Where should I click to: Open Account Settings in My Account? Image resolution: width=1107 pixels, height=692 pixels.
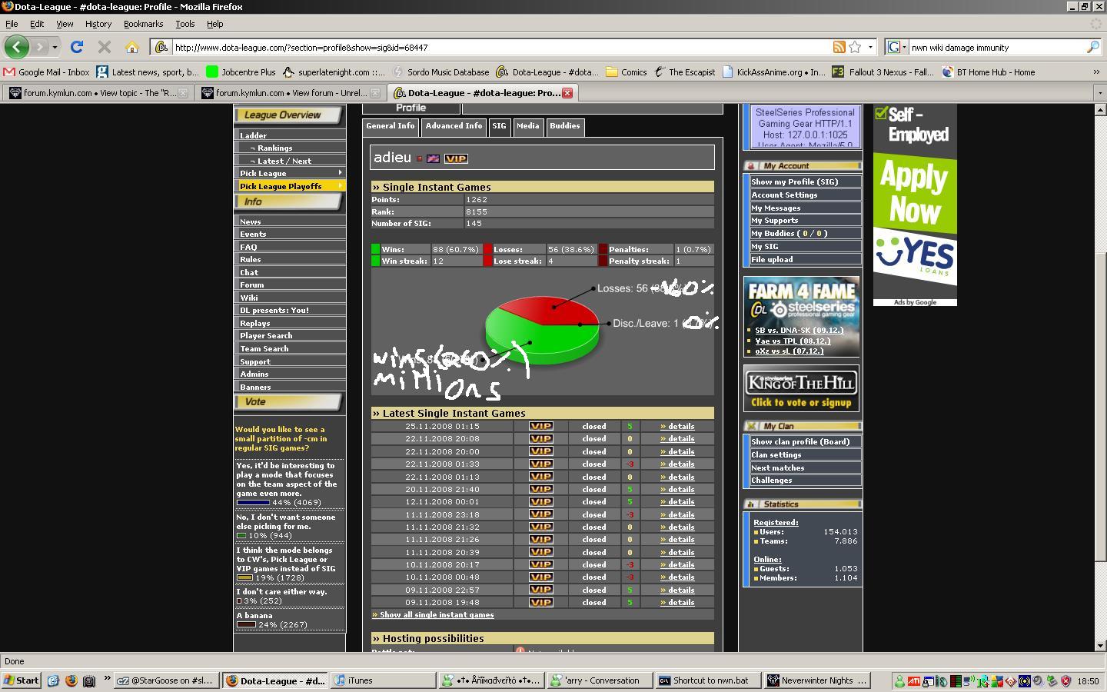coord(784,195)
